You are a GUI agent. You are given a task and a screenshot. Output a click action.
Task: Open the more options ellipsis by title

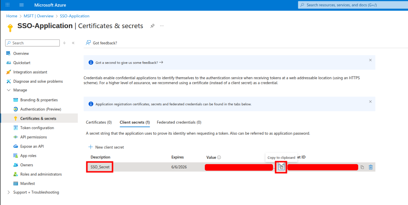click(162, 26)
